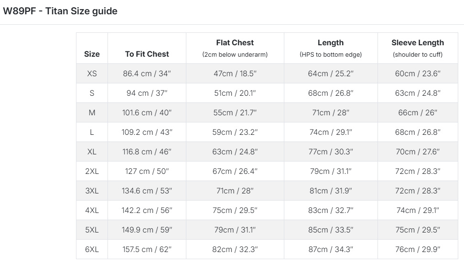Select the 2XL size row label

point(92,171)
